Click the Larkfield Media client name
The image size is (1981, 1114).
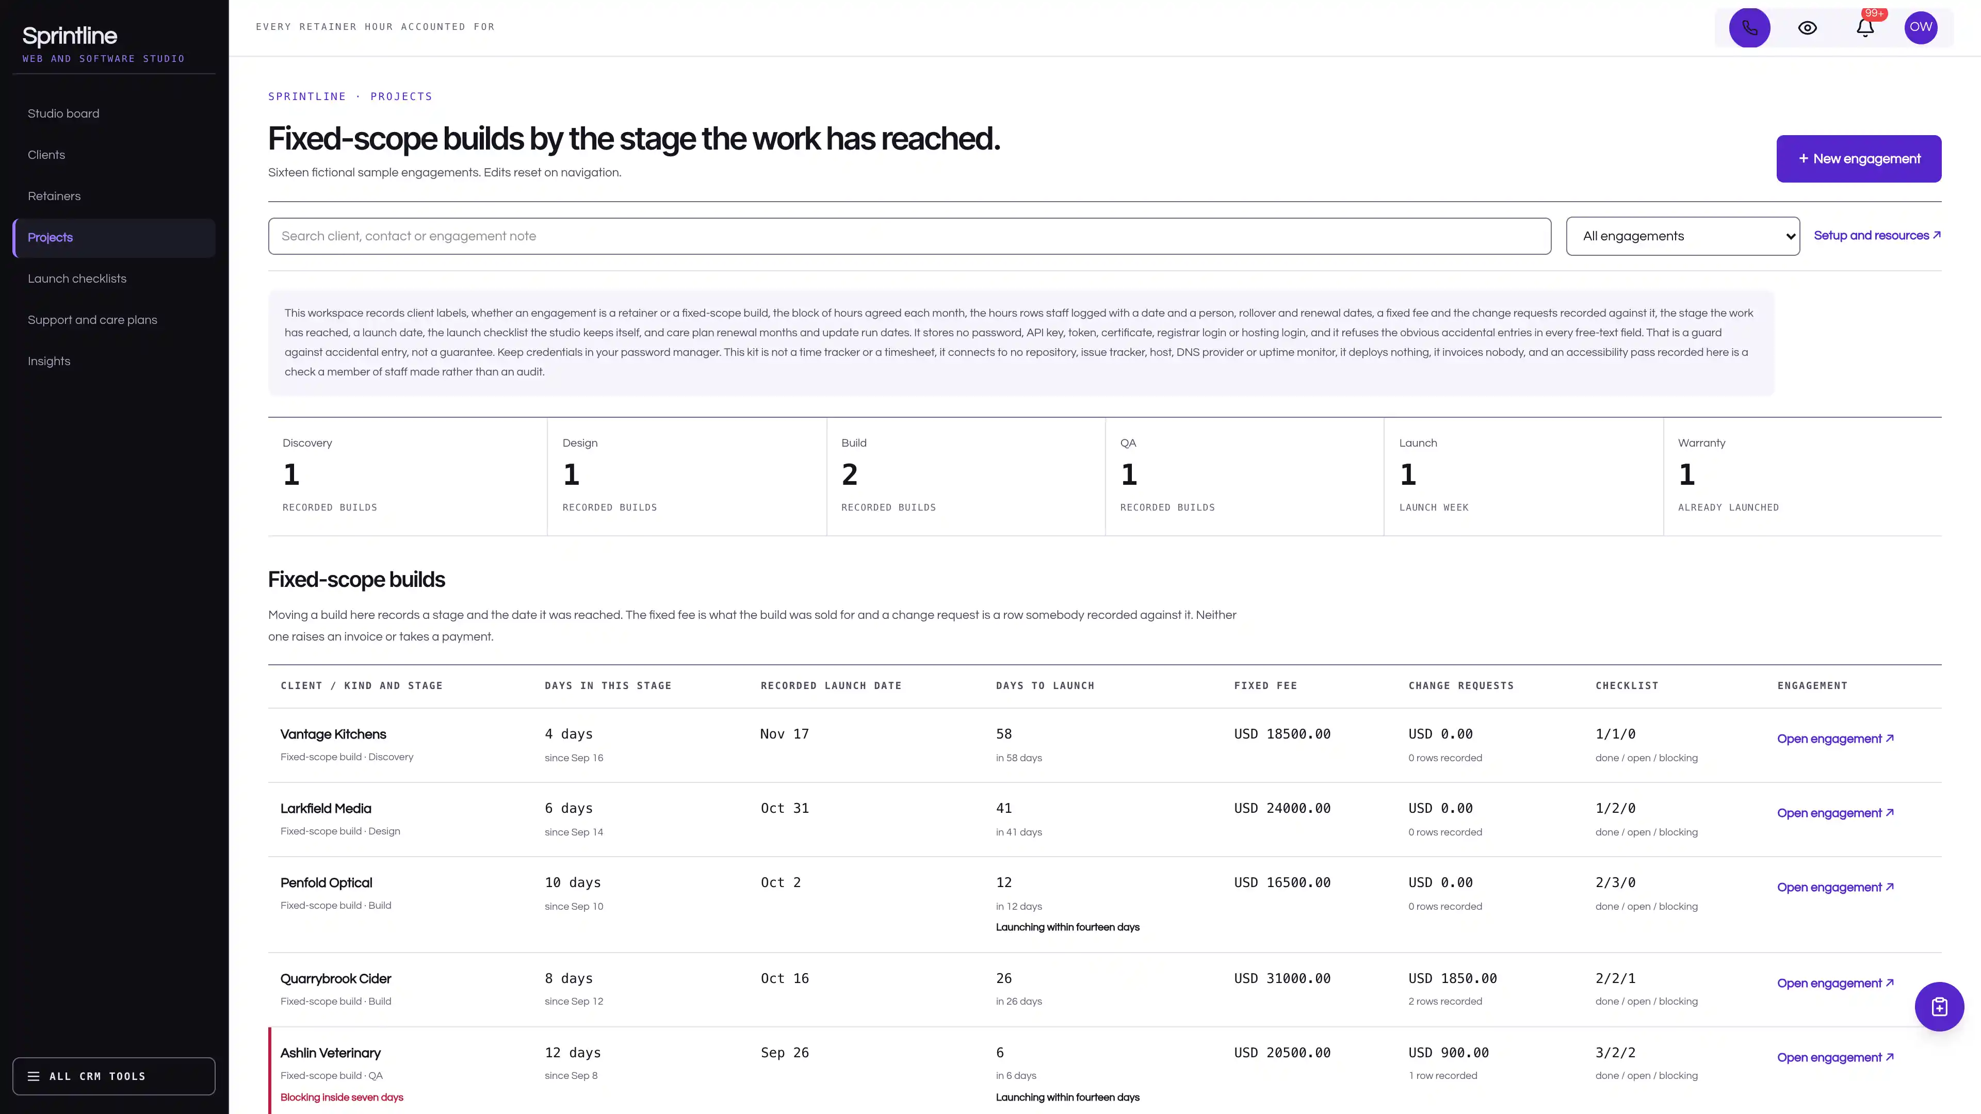pyautogui.click(x=326, y=809)
